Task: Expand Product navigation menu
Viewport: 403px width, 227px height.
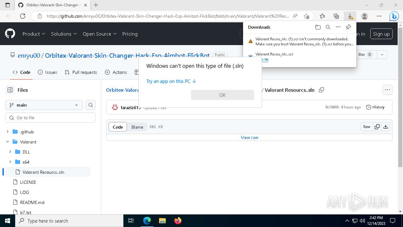Action: click(34, 34)
